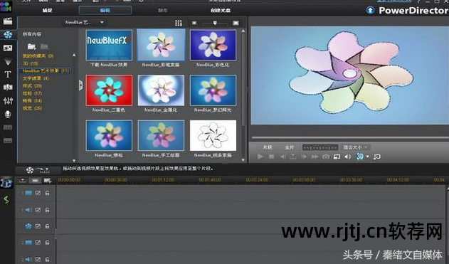Toggle the video track 1 enable checkbox
This screenshot has width=449, height=264.
pos(38,193)
